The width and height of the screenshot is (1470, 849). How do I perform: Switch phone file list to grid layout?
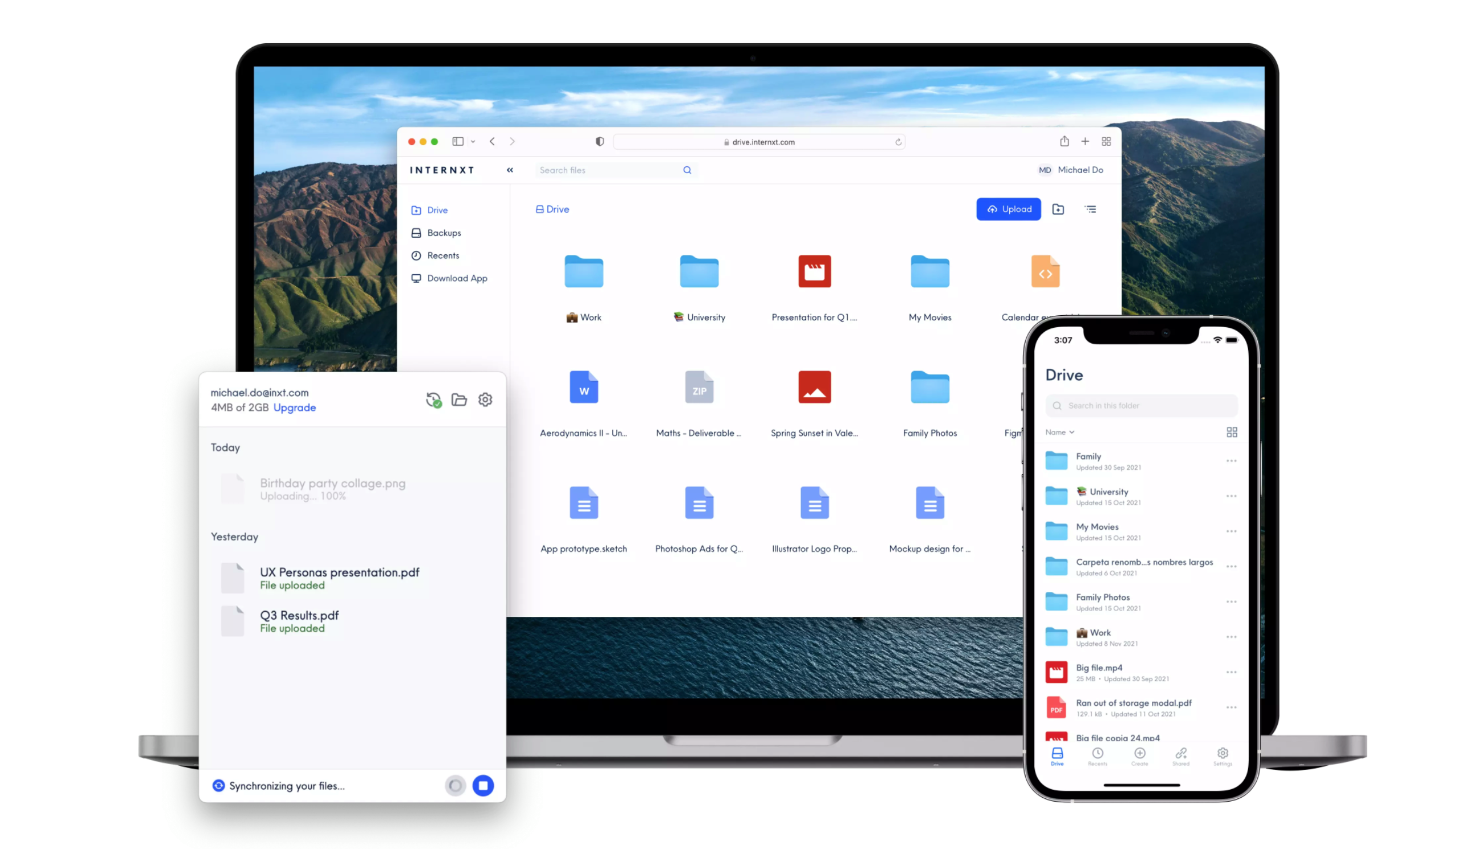(x=1232, y=431)
